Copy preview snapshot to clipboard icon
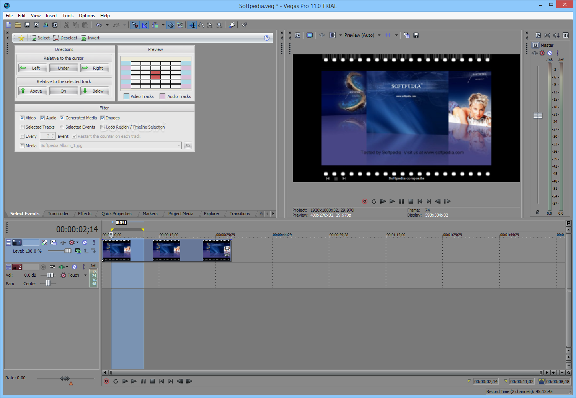The height and width of the screenshot is (398, 576). pos(406,35)
